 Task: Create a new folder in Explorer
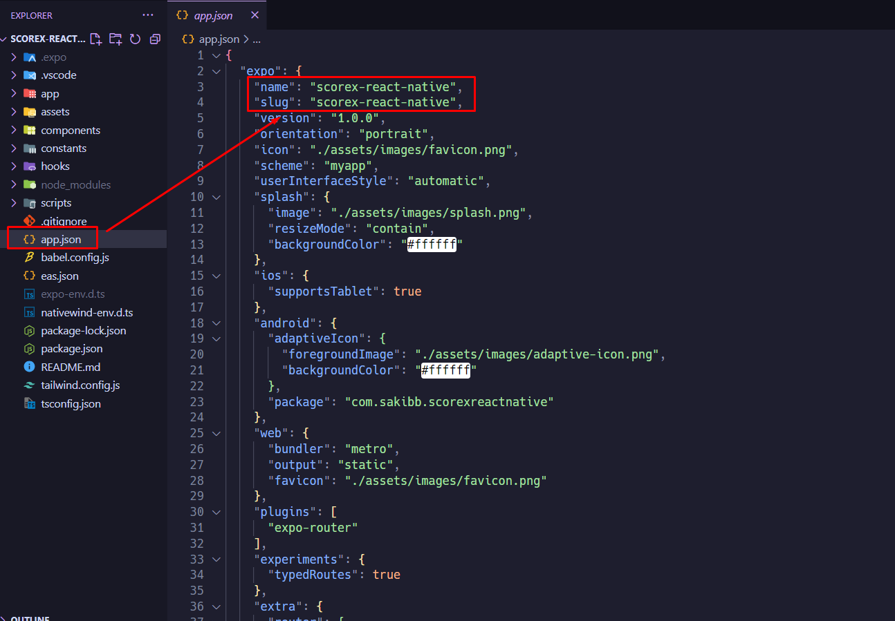[x=116, y=39]
